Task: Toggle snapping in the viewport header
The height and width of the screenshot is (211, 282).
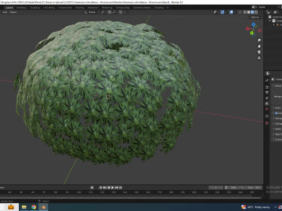Action: (109, 12)
